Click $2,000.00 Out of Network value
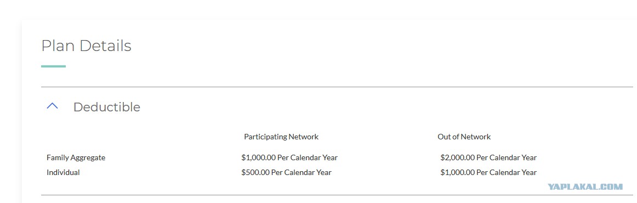Image resolution: width=637 pixels, height=203 pixels. pos(488,157)
